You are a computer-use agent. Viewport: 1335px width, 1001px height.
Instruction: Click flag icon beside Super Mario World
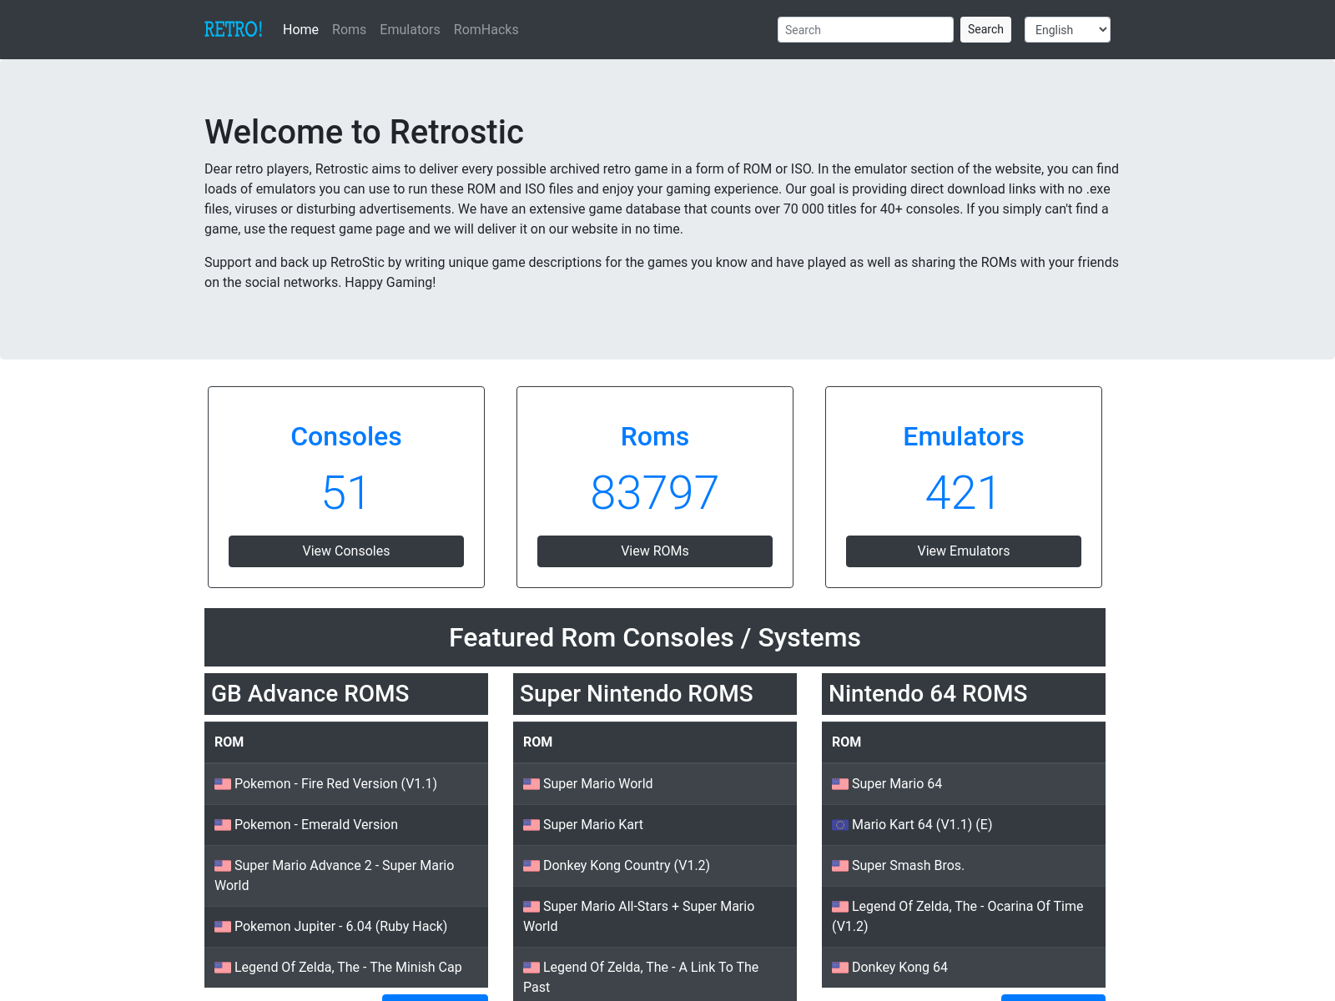point(531,784)
